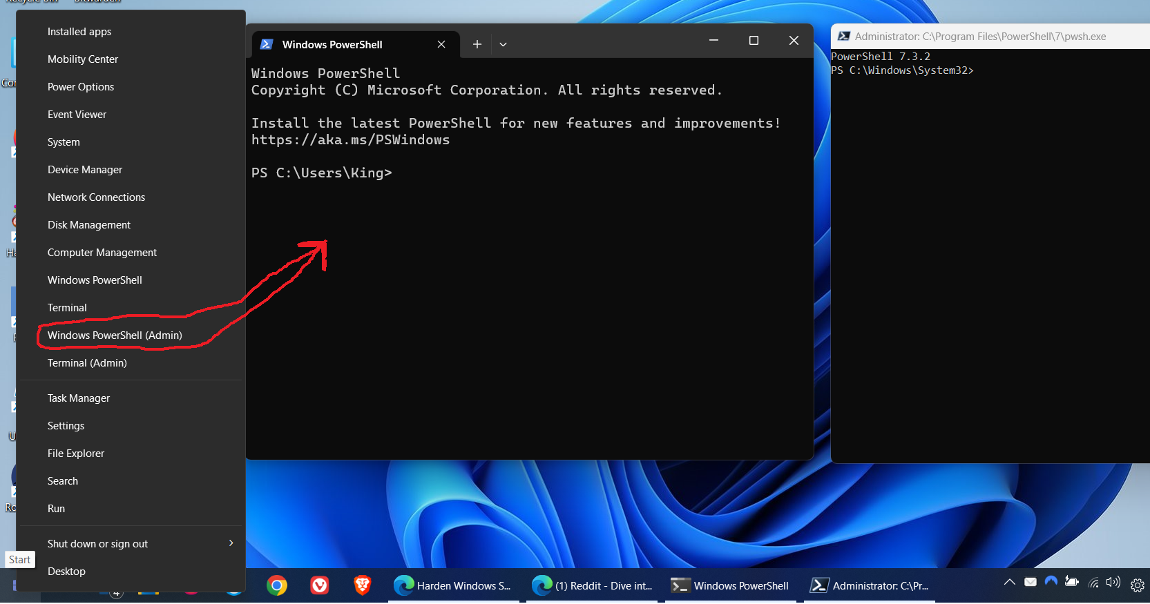Open a new tab with the plus button
This screenshot has width=1150, height=604.
tap(477, 44)
